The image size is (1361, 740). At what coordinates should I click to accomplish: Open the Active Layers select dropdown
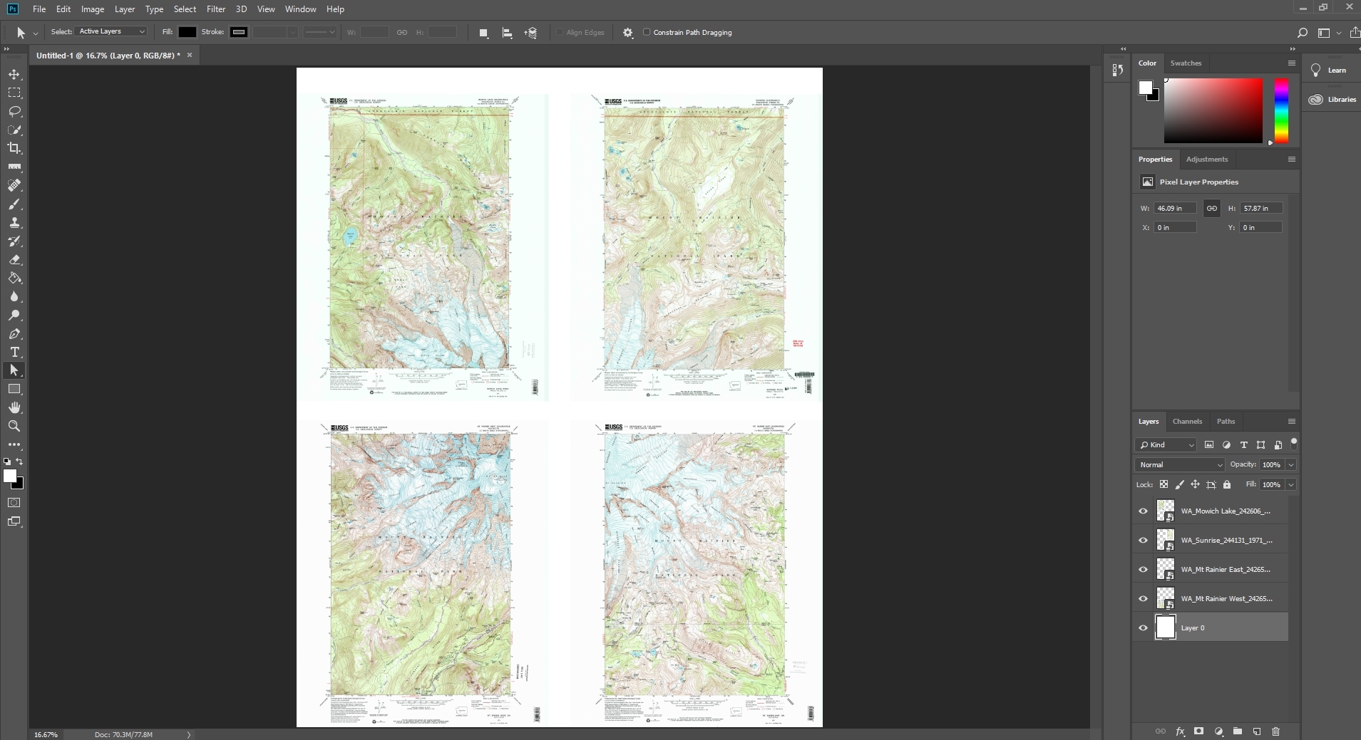110,31
